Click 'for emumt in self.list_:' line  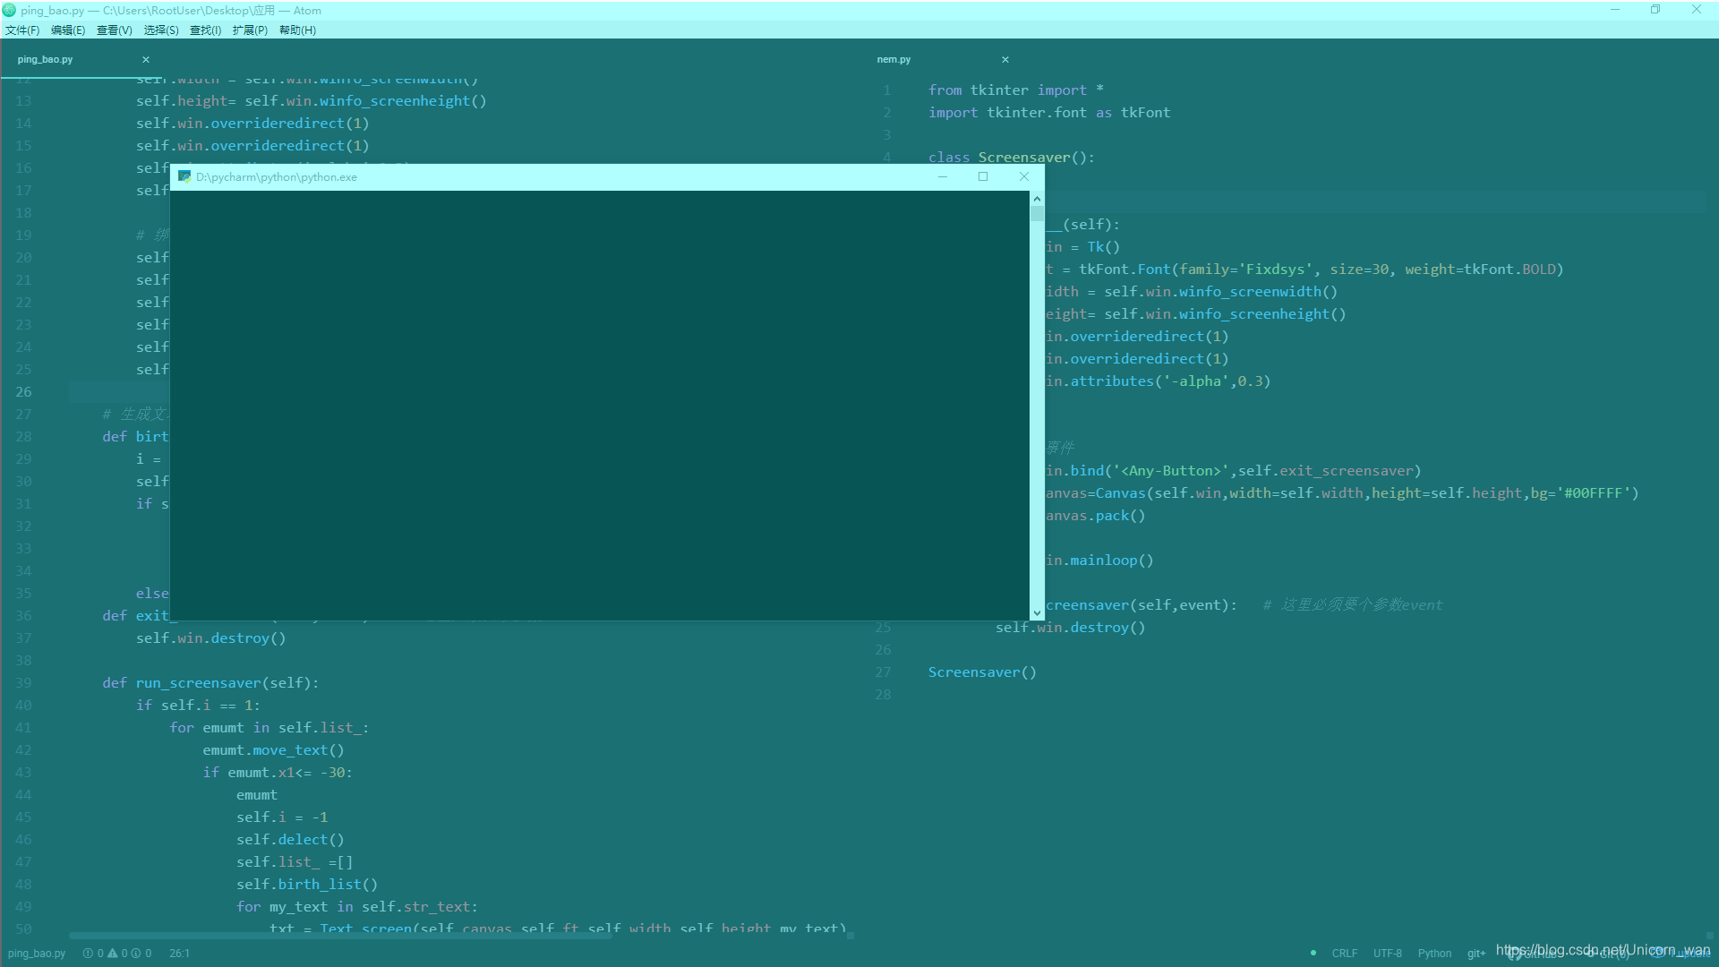tap(269, 728)
